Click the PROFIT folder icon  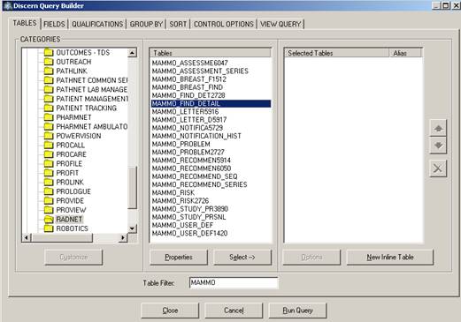click(49, 173)
